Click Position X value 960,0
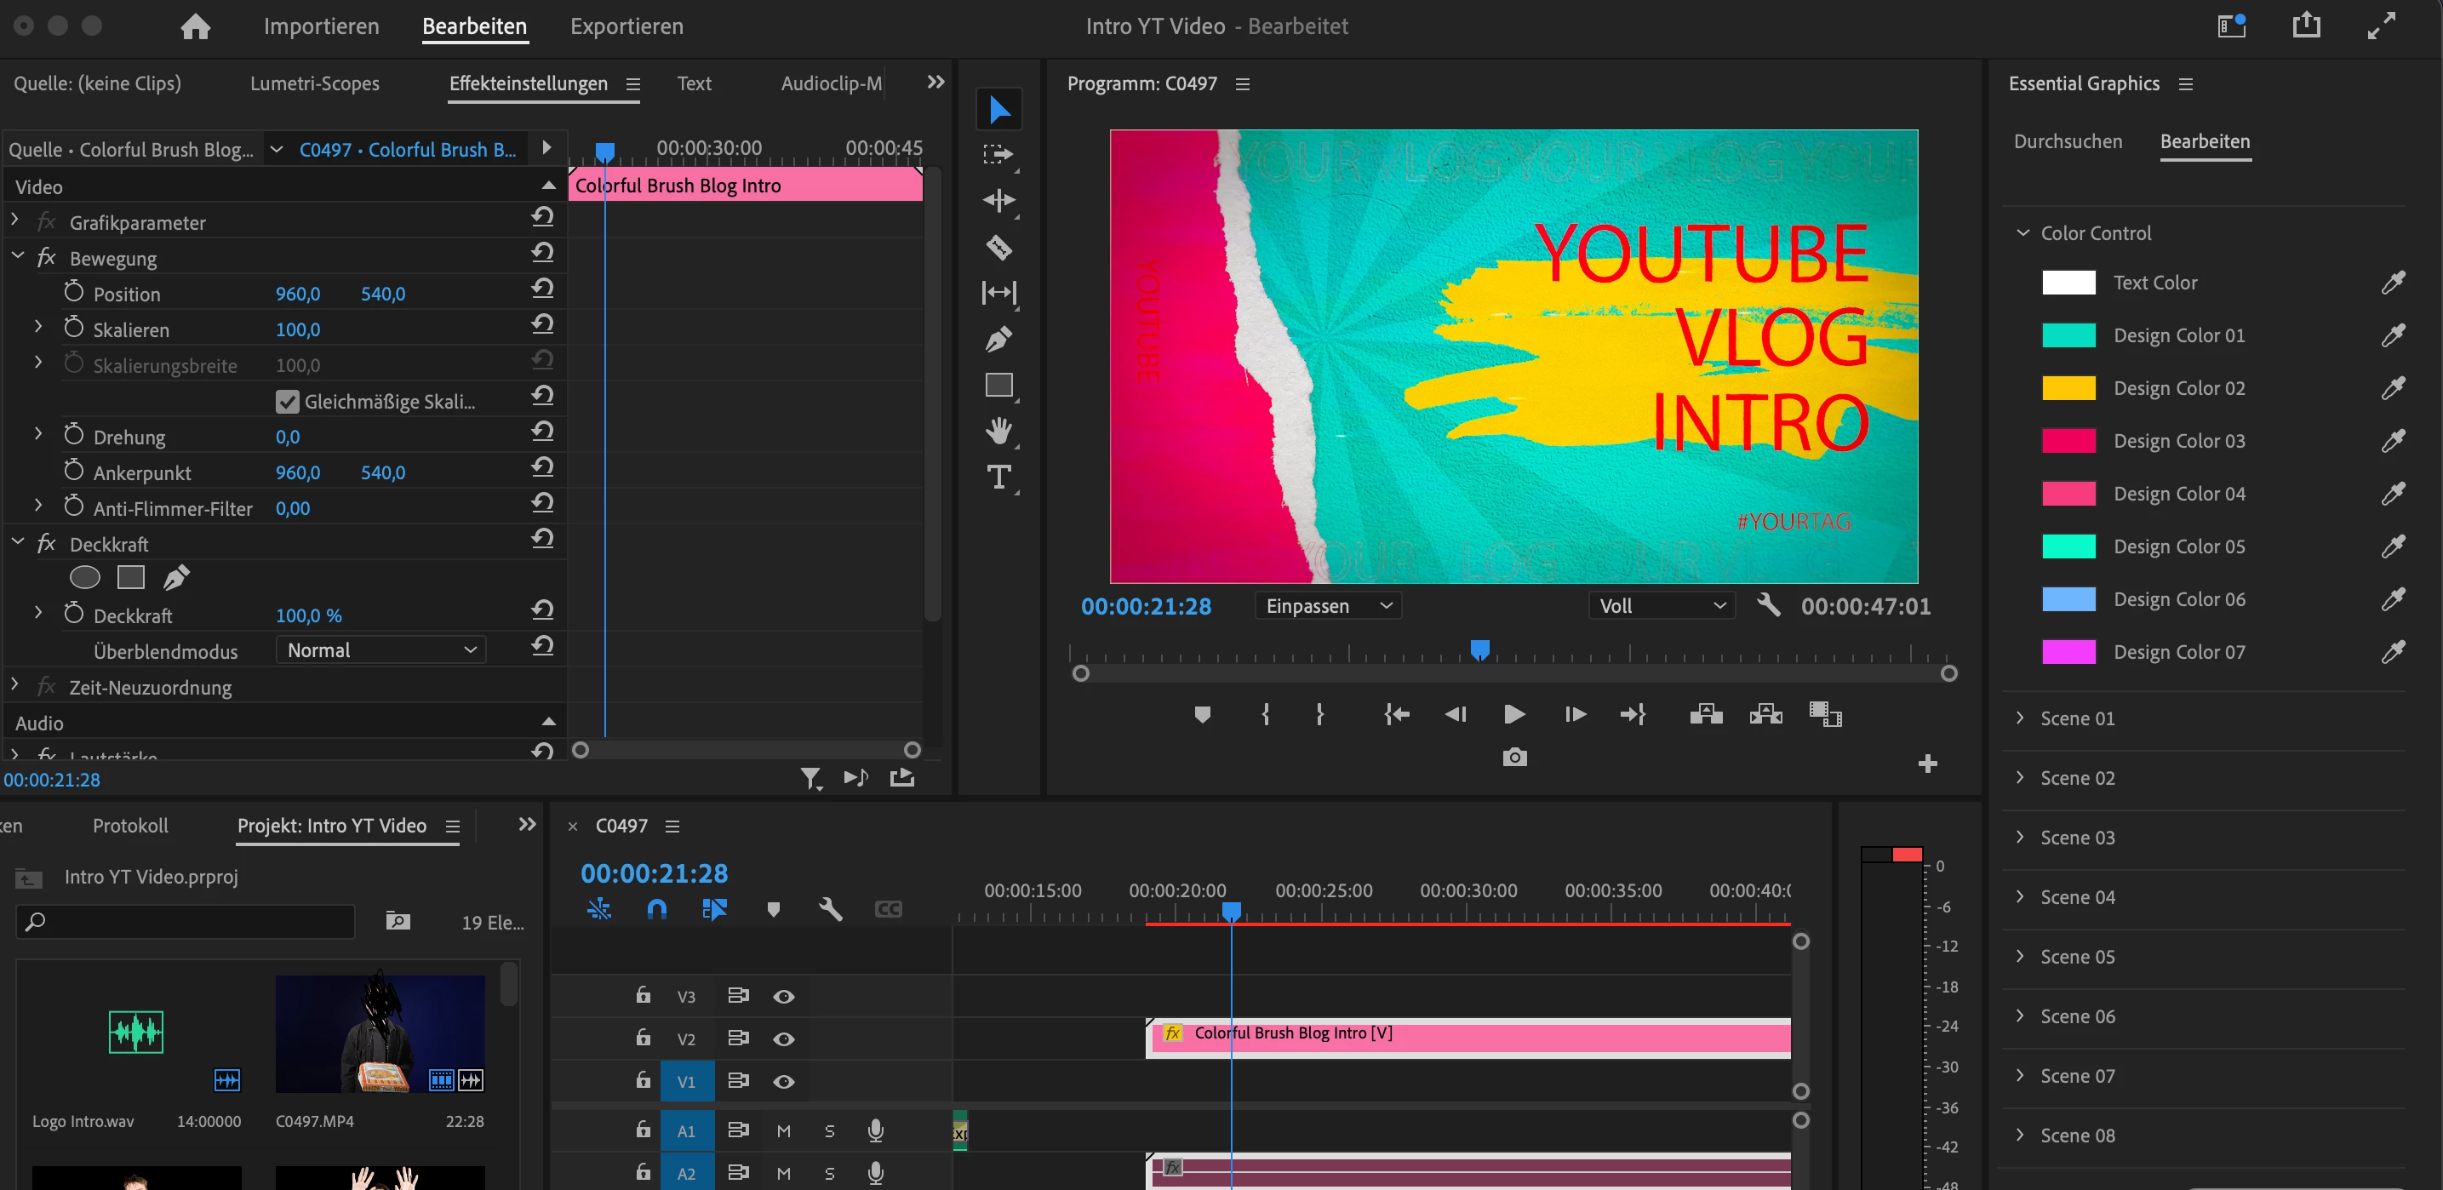This screenshot has height=1190, width=2443. (x=298, y=294)
